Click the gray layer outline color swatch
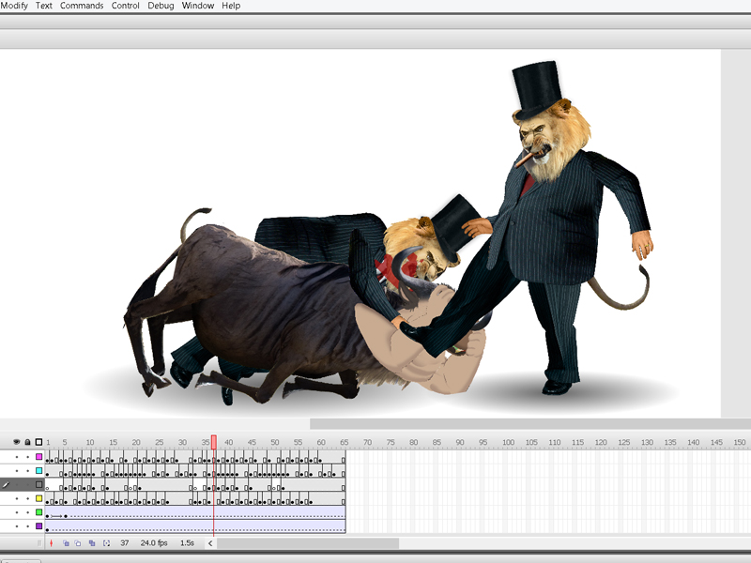 tap(39, 484)
